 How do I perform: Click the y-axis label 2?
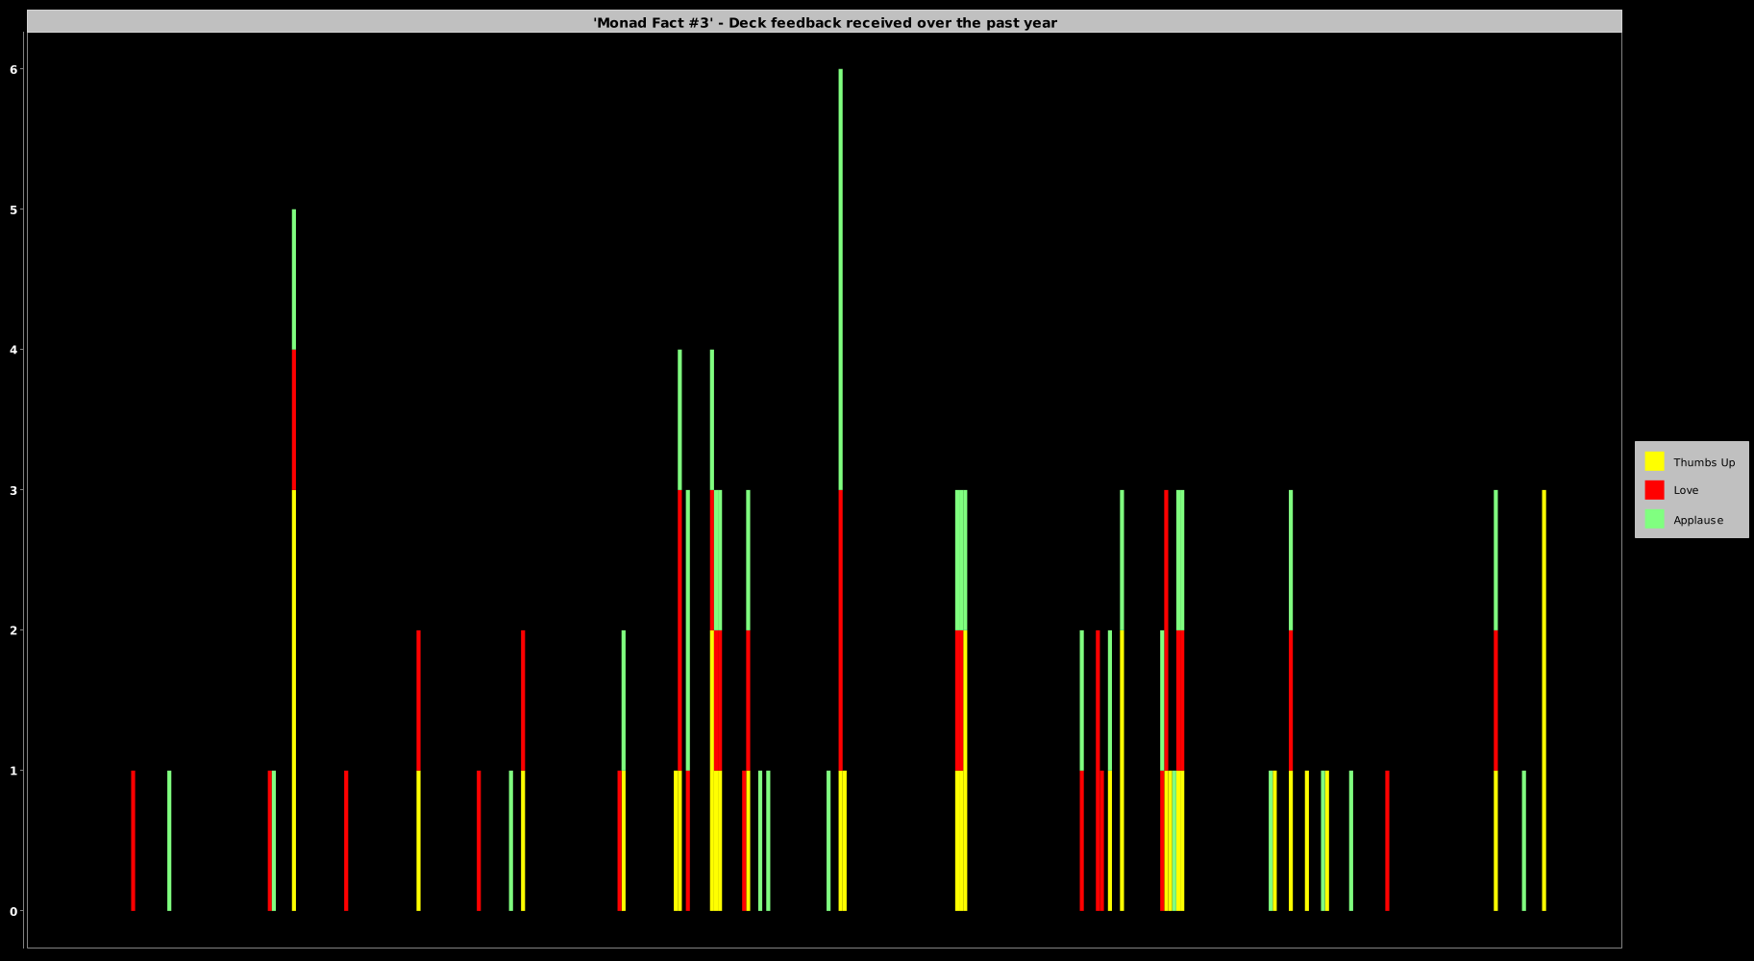pyautogui.click(x=14, y=630)
